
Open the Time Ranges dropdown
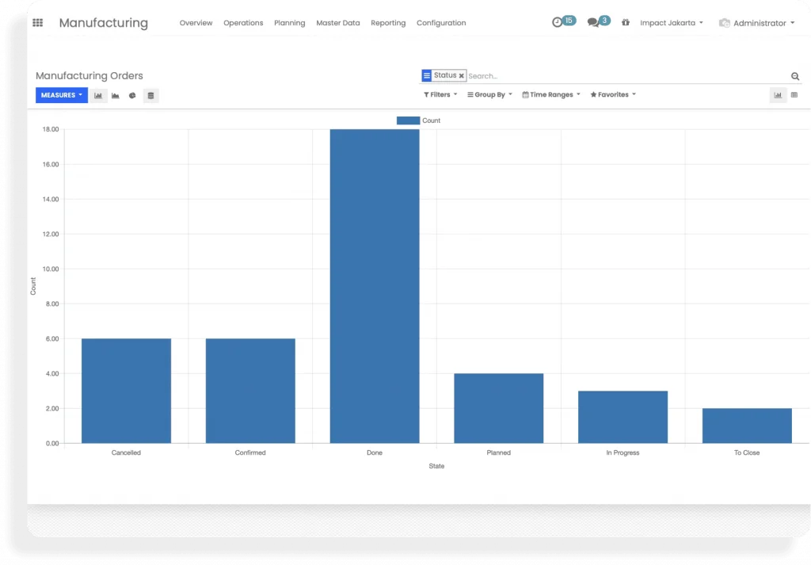(x=551, y=94)
